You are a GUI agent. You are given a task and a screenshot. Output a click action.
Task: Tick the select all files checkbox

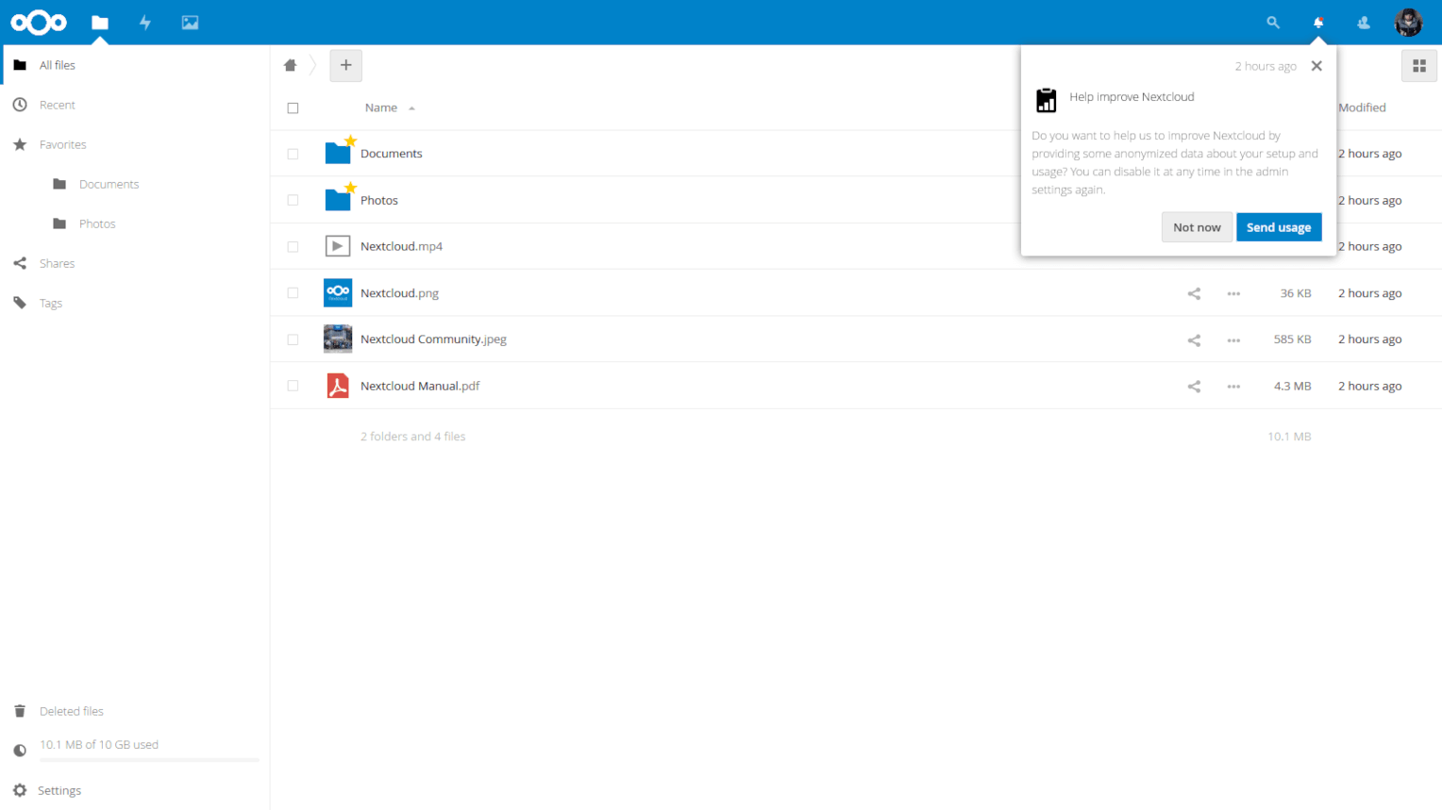293,108
